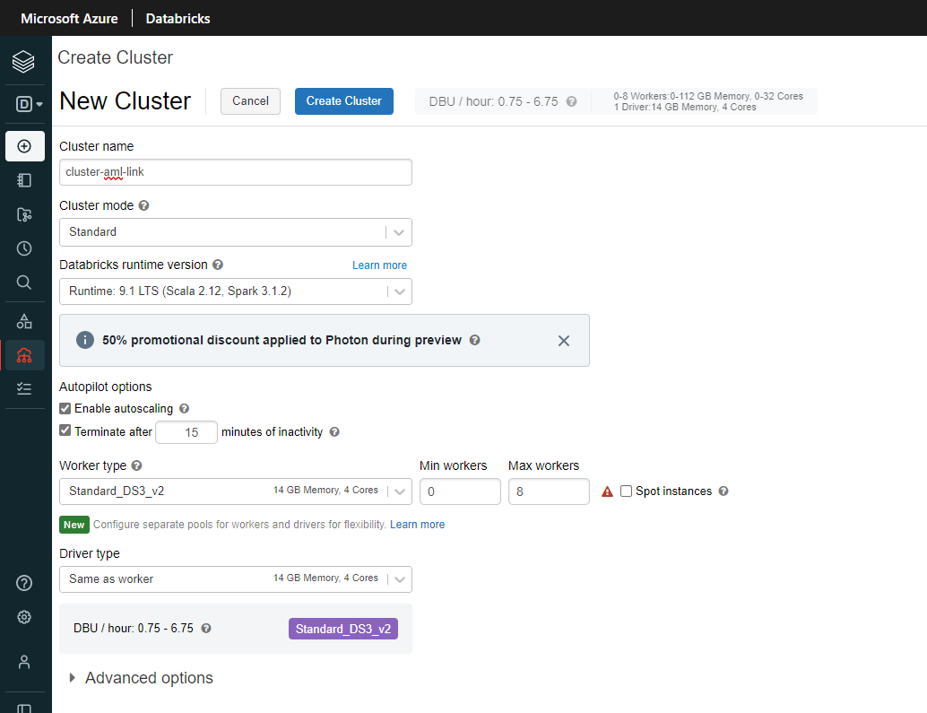Viewport: 927px width, 713px height.
Task: Click the Min workers input field
Action: (460, 491)
